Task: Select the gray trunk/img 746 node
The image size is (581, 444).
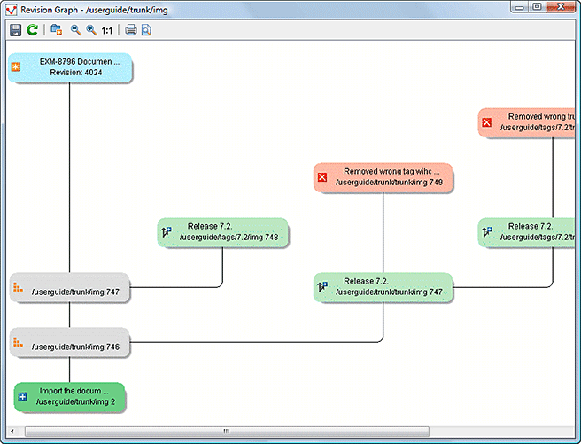Action: (x=71, y=343)
